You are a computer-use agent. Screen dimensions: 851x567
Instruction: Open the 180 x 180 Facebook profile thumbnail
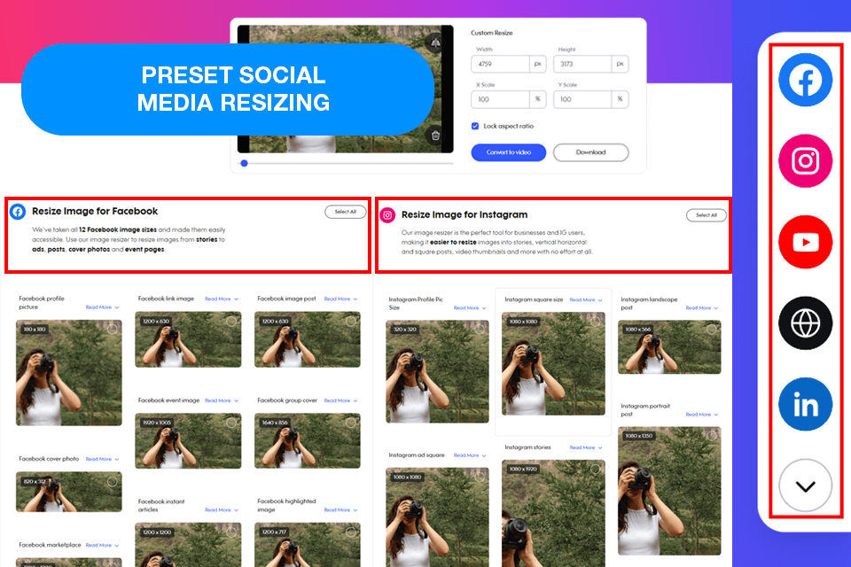pyautogui.click(x=69, y=373)
